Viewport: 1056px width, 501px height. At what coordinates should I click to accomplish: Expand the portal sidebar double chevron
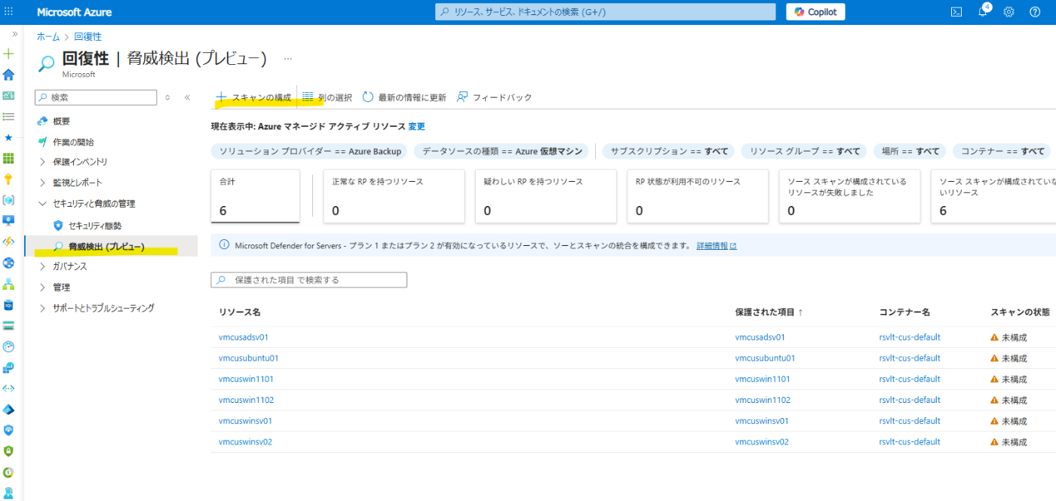coord(15,34)
